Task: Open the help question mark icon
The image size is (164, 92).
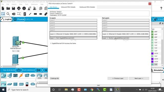Action: pos(161,8)
